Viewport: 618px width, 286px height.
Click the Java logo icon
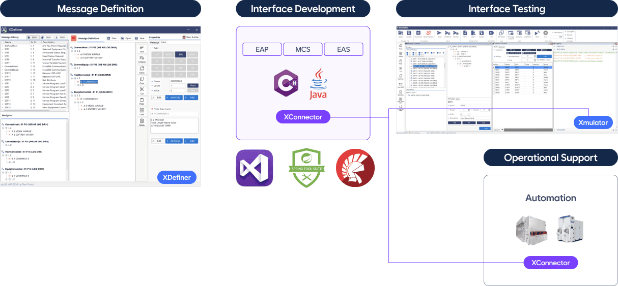(318, 83)
